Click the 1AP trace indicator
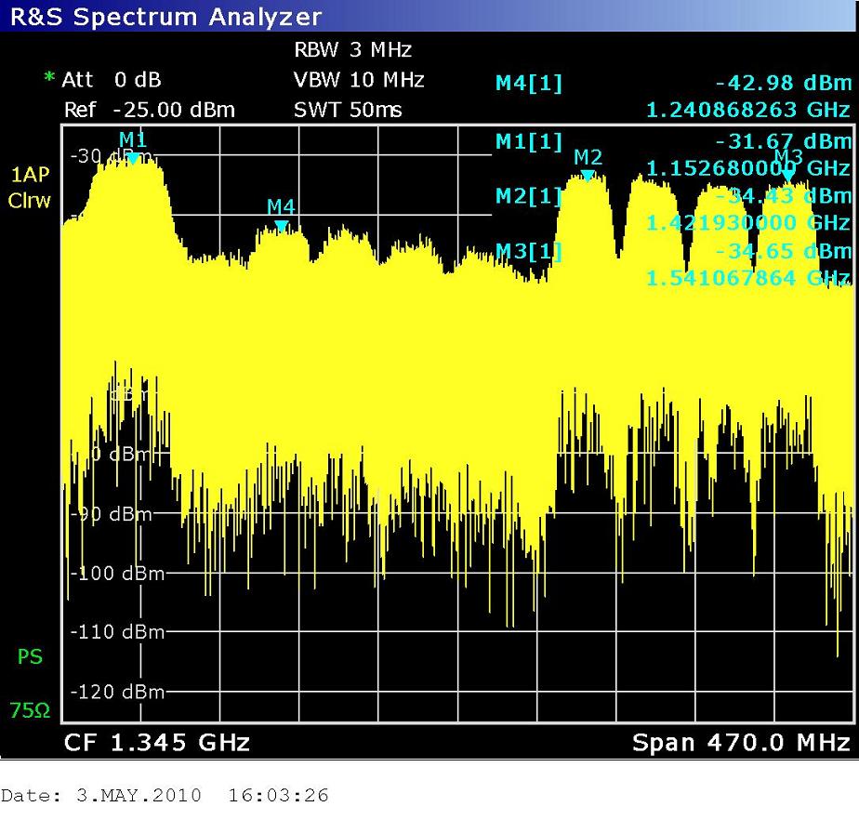The image size is (859, 833). (x=30, y=176)
